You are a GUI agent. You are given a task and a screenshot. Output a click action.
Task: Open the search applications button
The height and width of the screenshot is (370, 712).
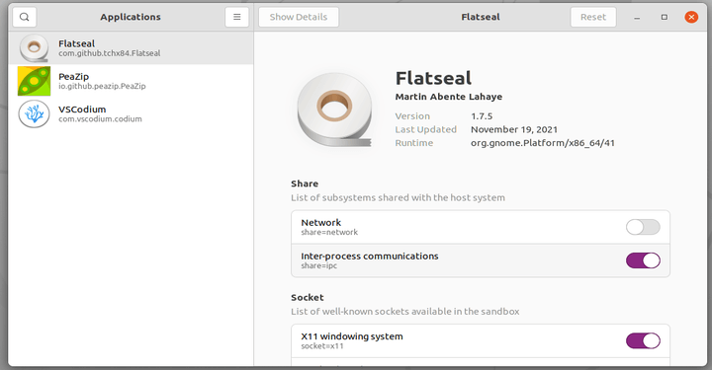25,17
